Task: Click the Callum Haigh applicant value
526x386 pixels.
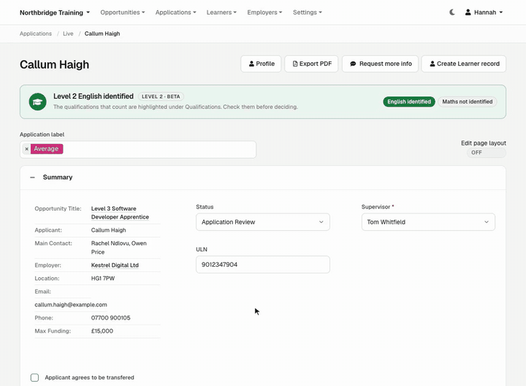Action: point(108,230)
